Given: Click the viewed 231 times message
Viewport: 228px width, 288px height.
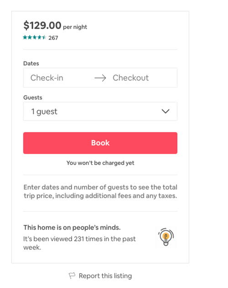Looking at the screenshot, I should tap(79, 243).
